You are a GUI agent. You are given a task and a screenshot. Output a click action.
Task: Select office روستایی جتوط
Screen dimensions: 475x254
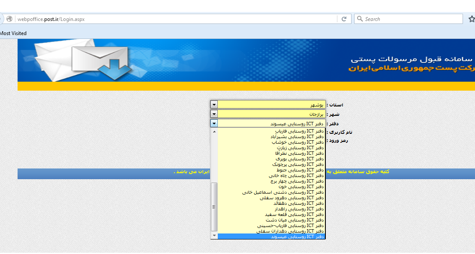click(x=271, y=170)
